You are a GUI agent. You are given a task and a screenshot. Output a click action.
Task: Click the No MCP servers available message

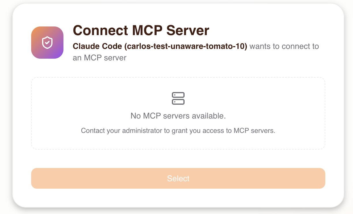point(178,116)
